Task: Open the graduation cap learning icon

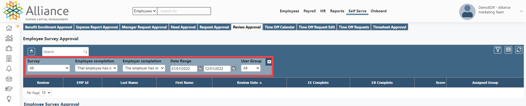Action: (9, 89)
